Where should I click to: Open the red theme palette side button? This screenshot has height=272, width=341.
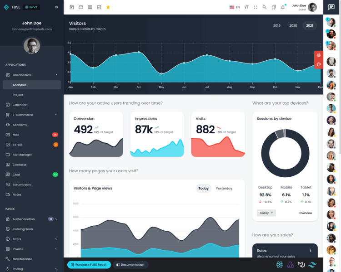pos(319,64)
